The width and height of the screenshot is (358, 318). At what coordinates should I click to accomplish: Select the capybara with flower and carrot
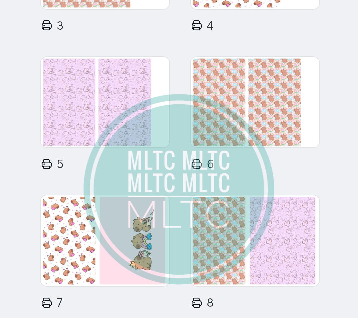pos(141,260)
